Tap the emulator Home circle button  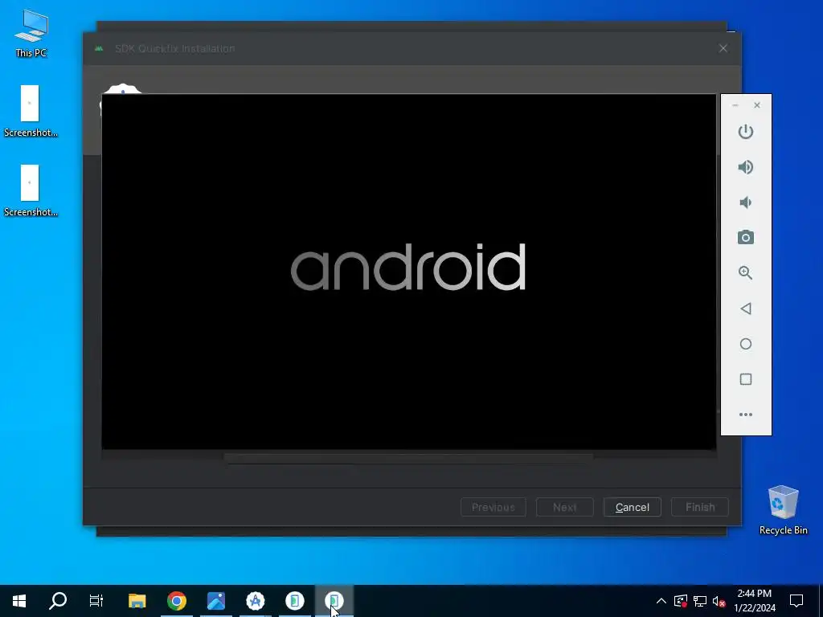(x=745, y=344)
